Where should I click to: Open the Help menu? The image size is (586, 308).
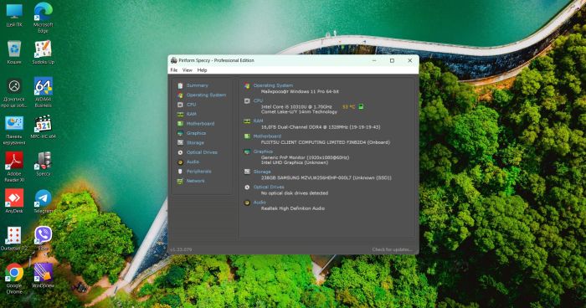pos(203,70)
